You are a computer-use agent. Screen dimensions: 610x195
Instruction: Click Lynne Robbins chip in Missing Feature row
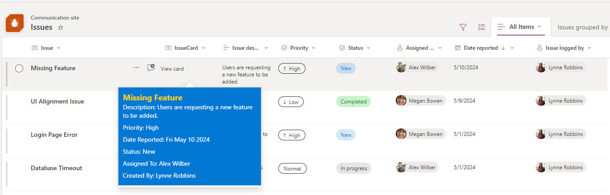click(x=561, y=67)
